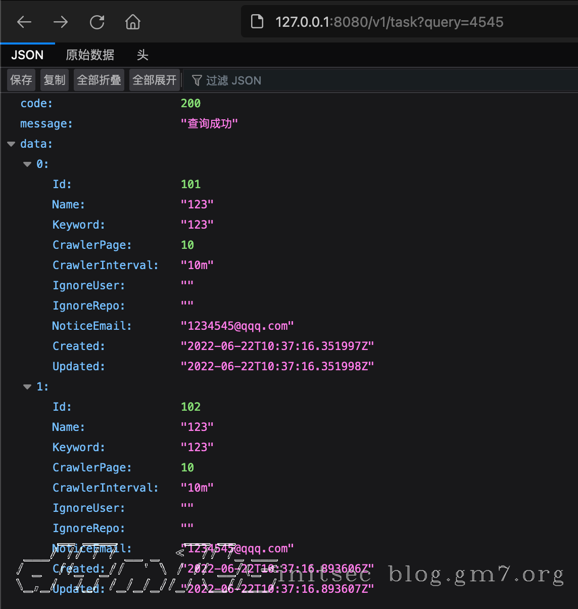Click the back navigation arrow
578x609 pixels.
(x=24, y=22)
